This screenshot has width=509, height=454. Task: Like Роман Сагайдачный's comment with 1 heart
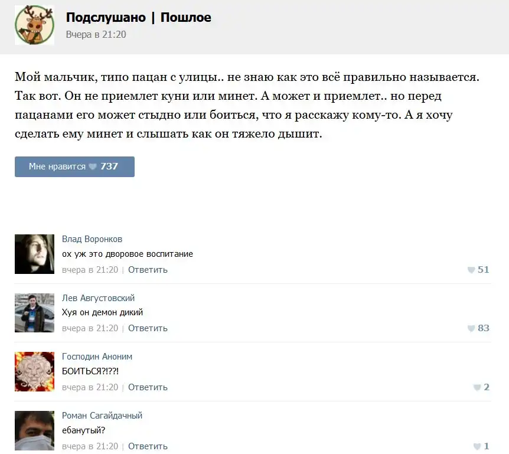tap(481, 446)
